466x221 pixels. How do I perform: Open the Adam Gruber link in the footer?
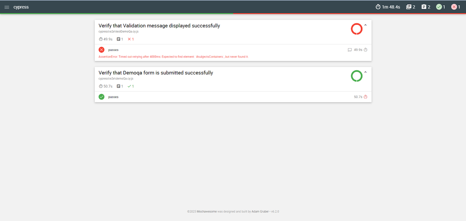click(260, 211)
